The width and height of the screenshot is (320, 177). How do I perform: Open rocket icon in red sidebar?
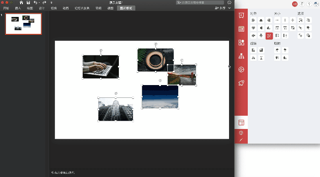point(241,83)
